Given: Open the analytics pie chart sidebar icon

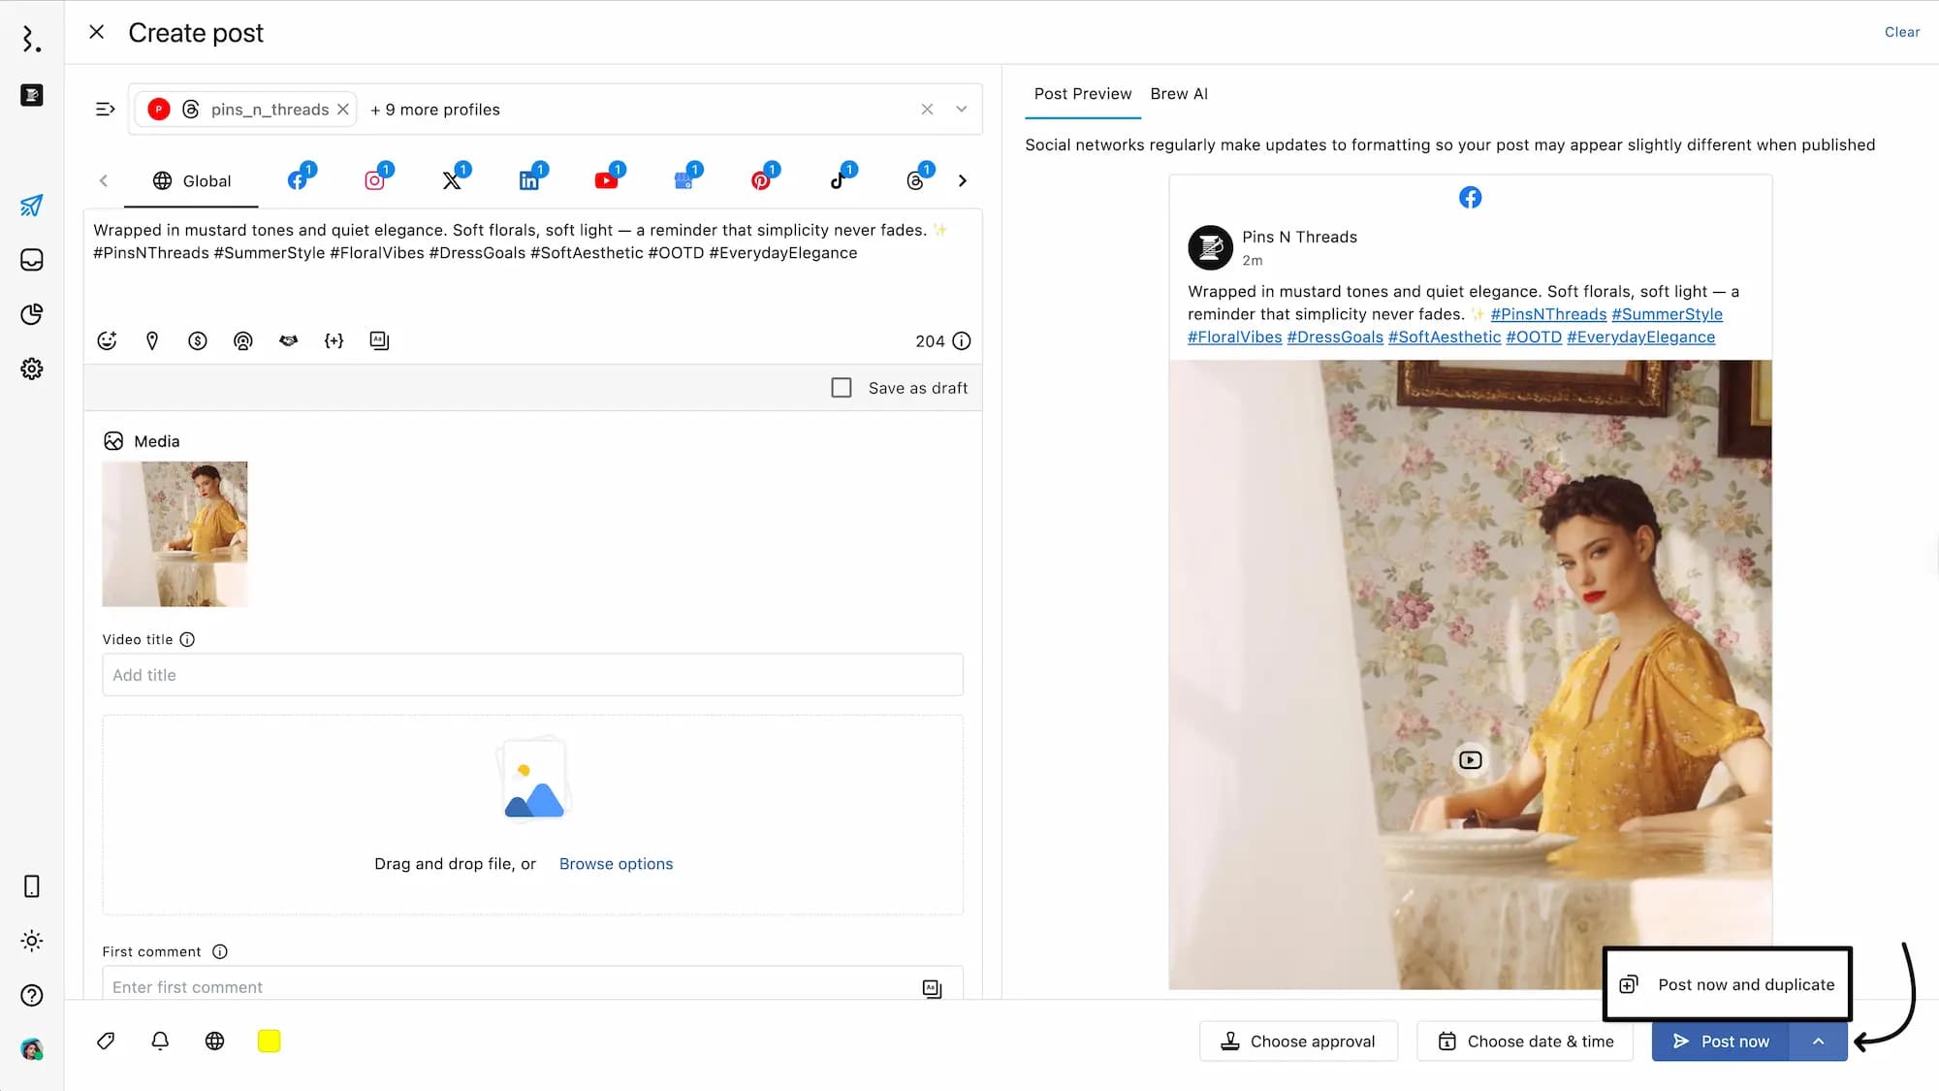Looking at the screenshot, I should tap(31, 314).
